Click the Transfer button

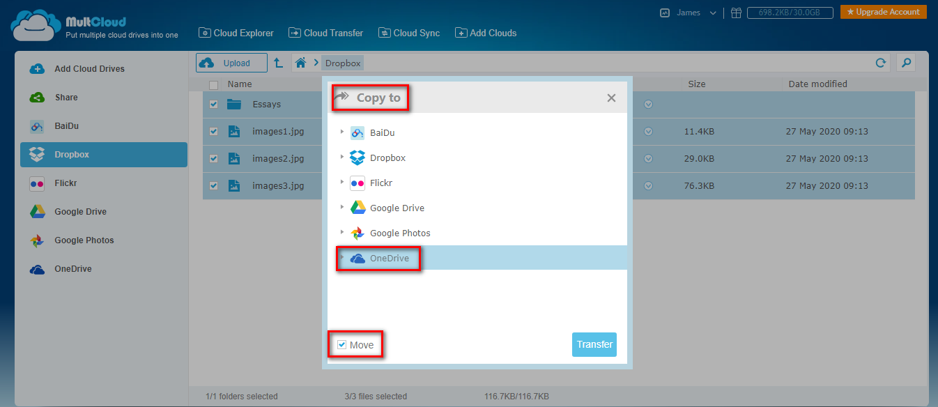[x=594, y=344]
